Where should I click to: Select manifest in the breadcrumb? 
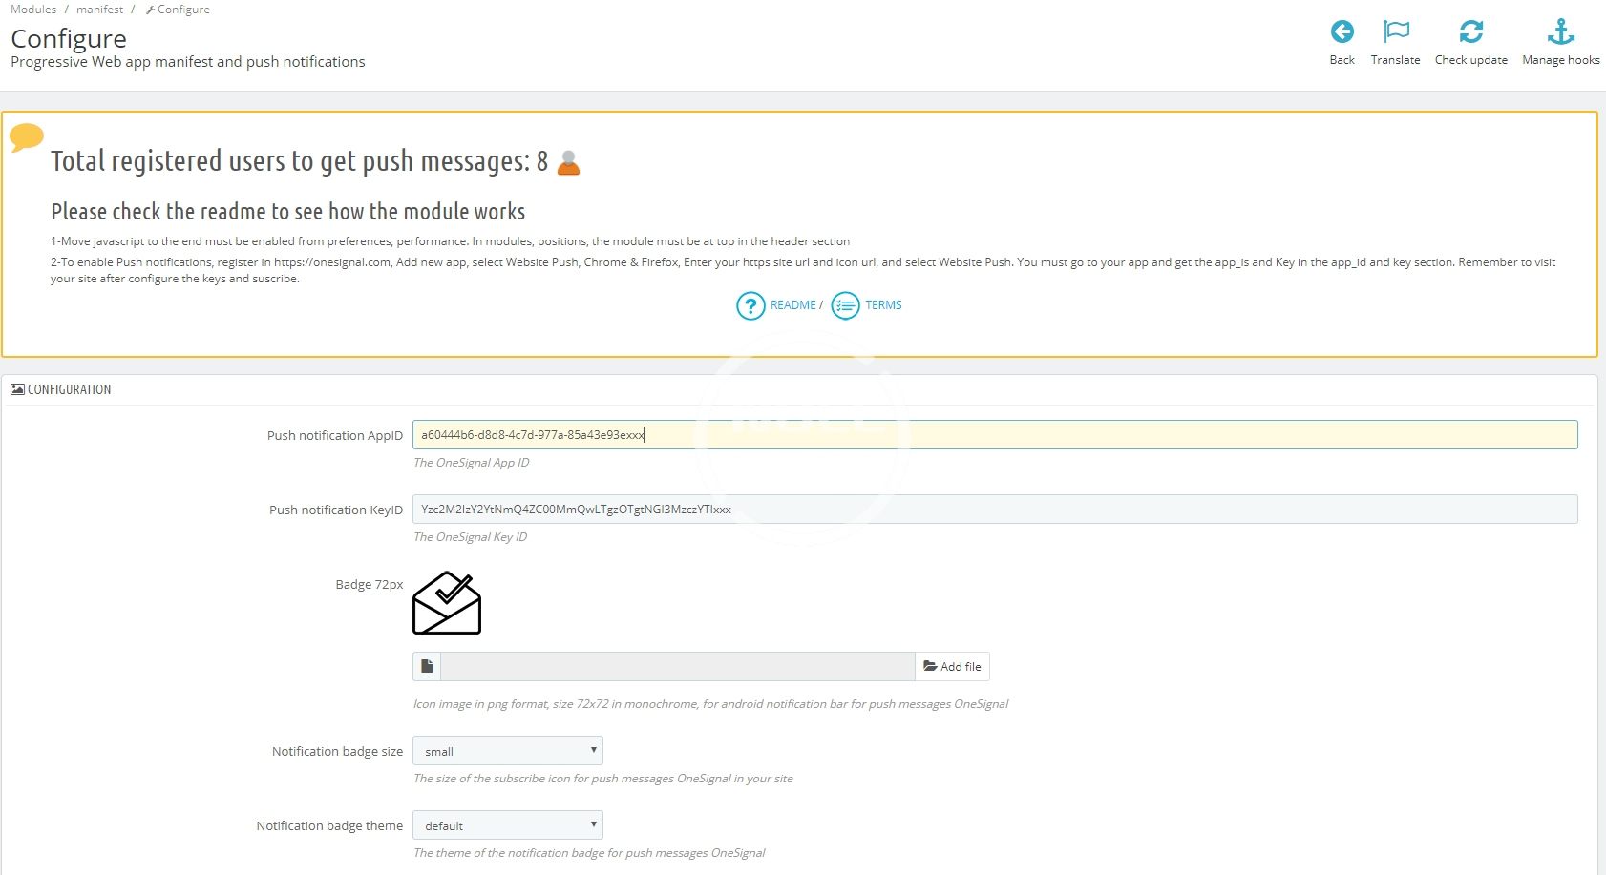pyautogui.click(x=99, y=10)
